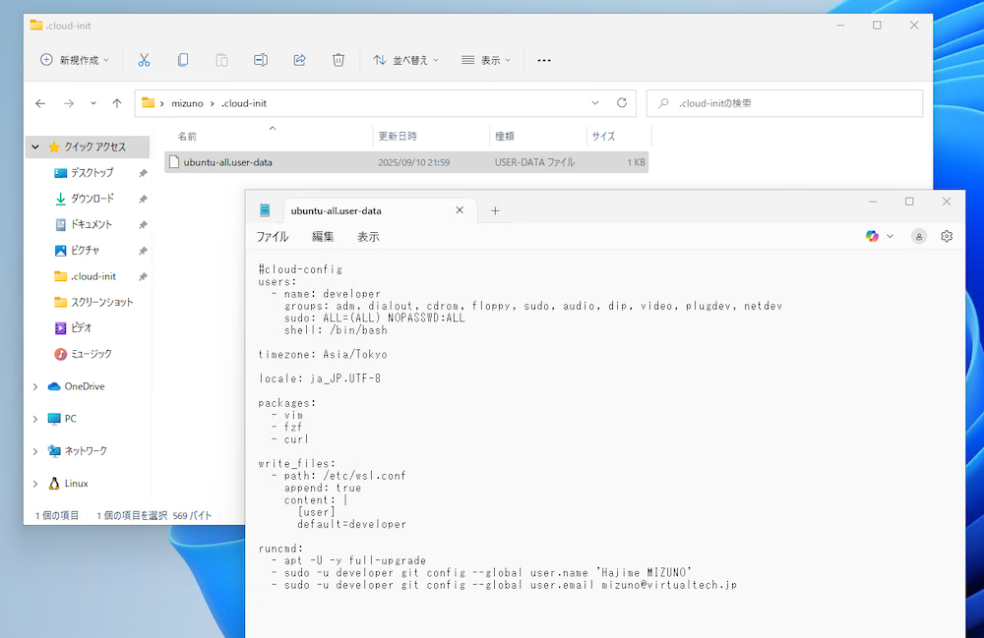This screenshot has width=984, height=638.
Task: Click the Rename icon in Explorer toolbar
Action: point(261,60)
